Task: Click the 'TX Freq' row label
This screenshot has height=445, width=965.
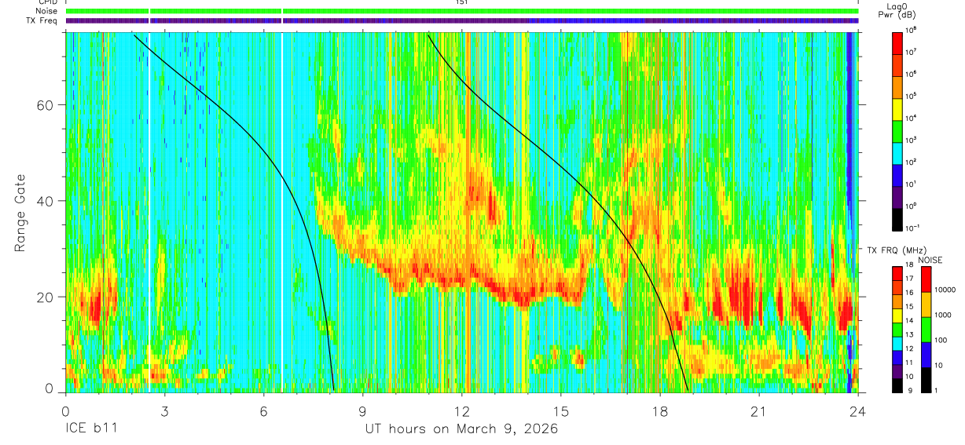Action: 42,20
